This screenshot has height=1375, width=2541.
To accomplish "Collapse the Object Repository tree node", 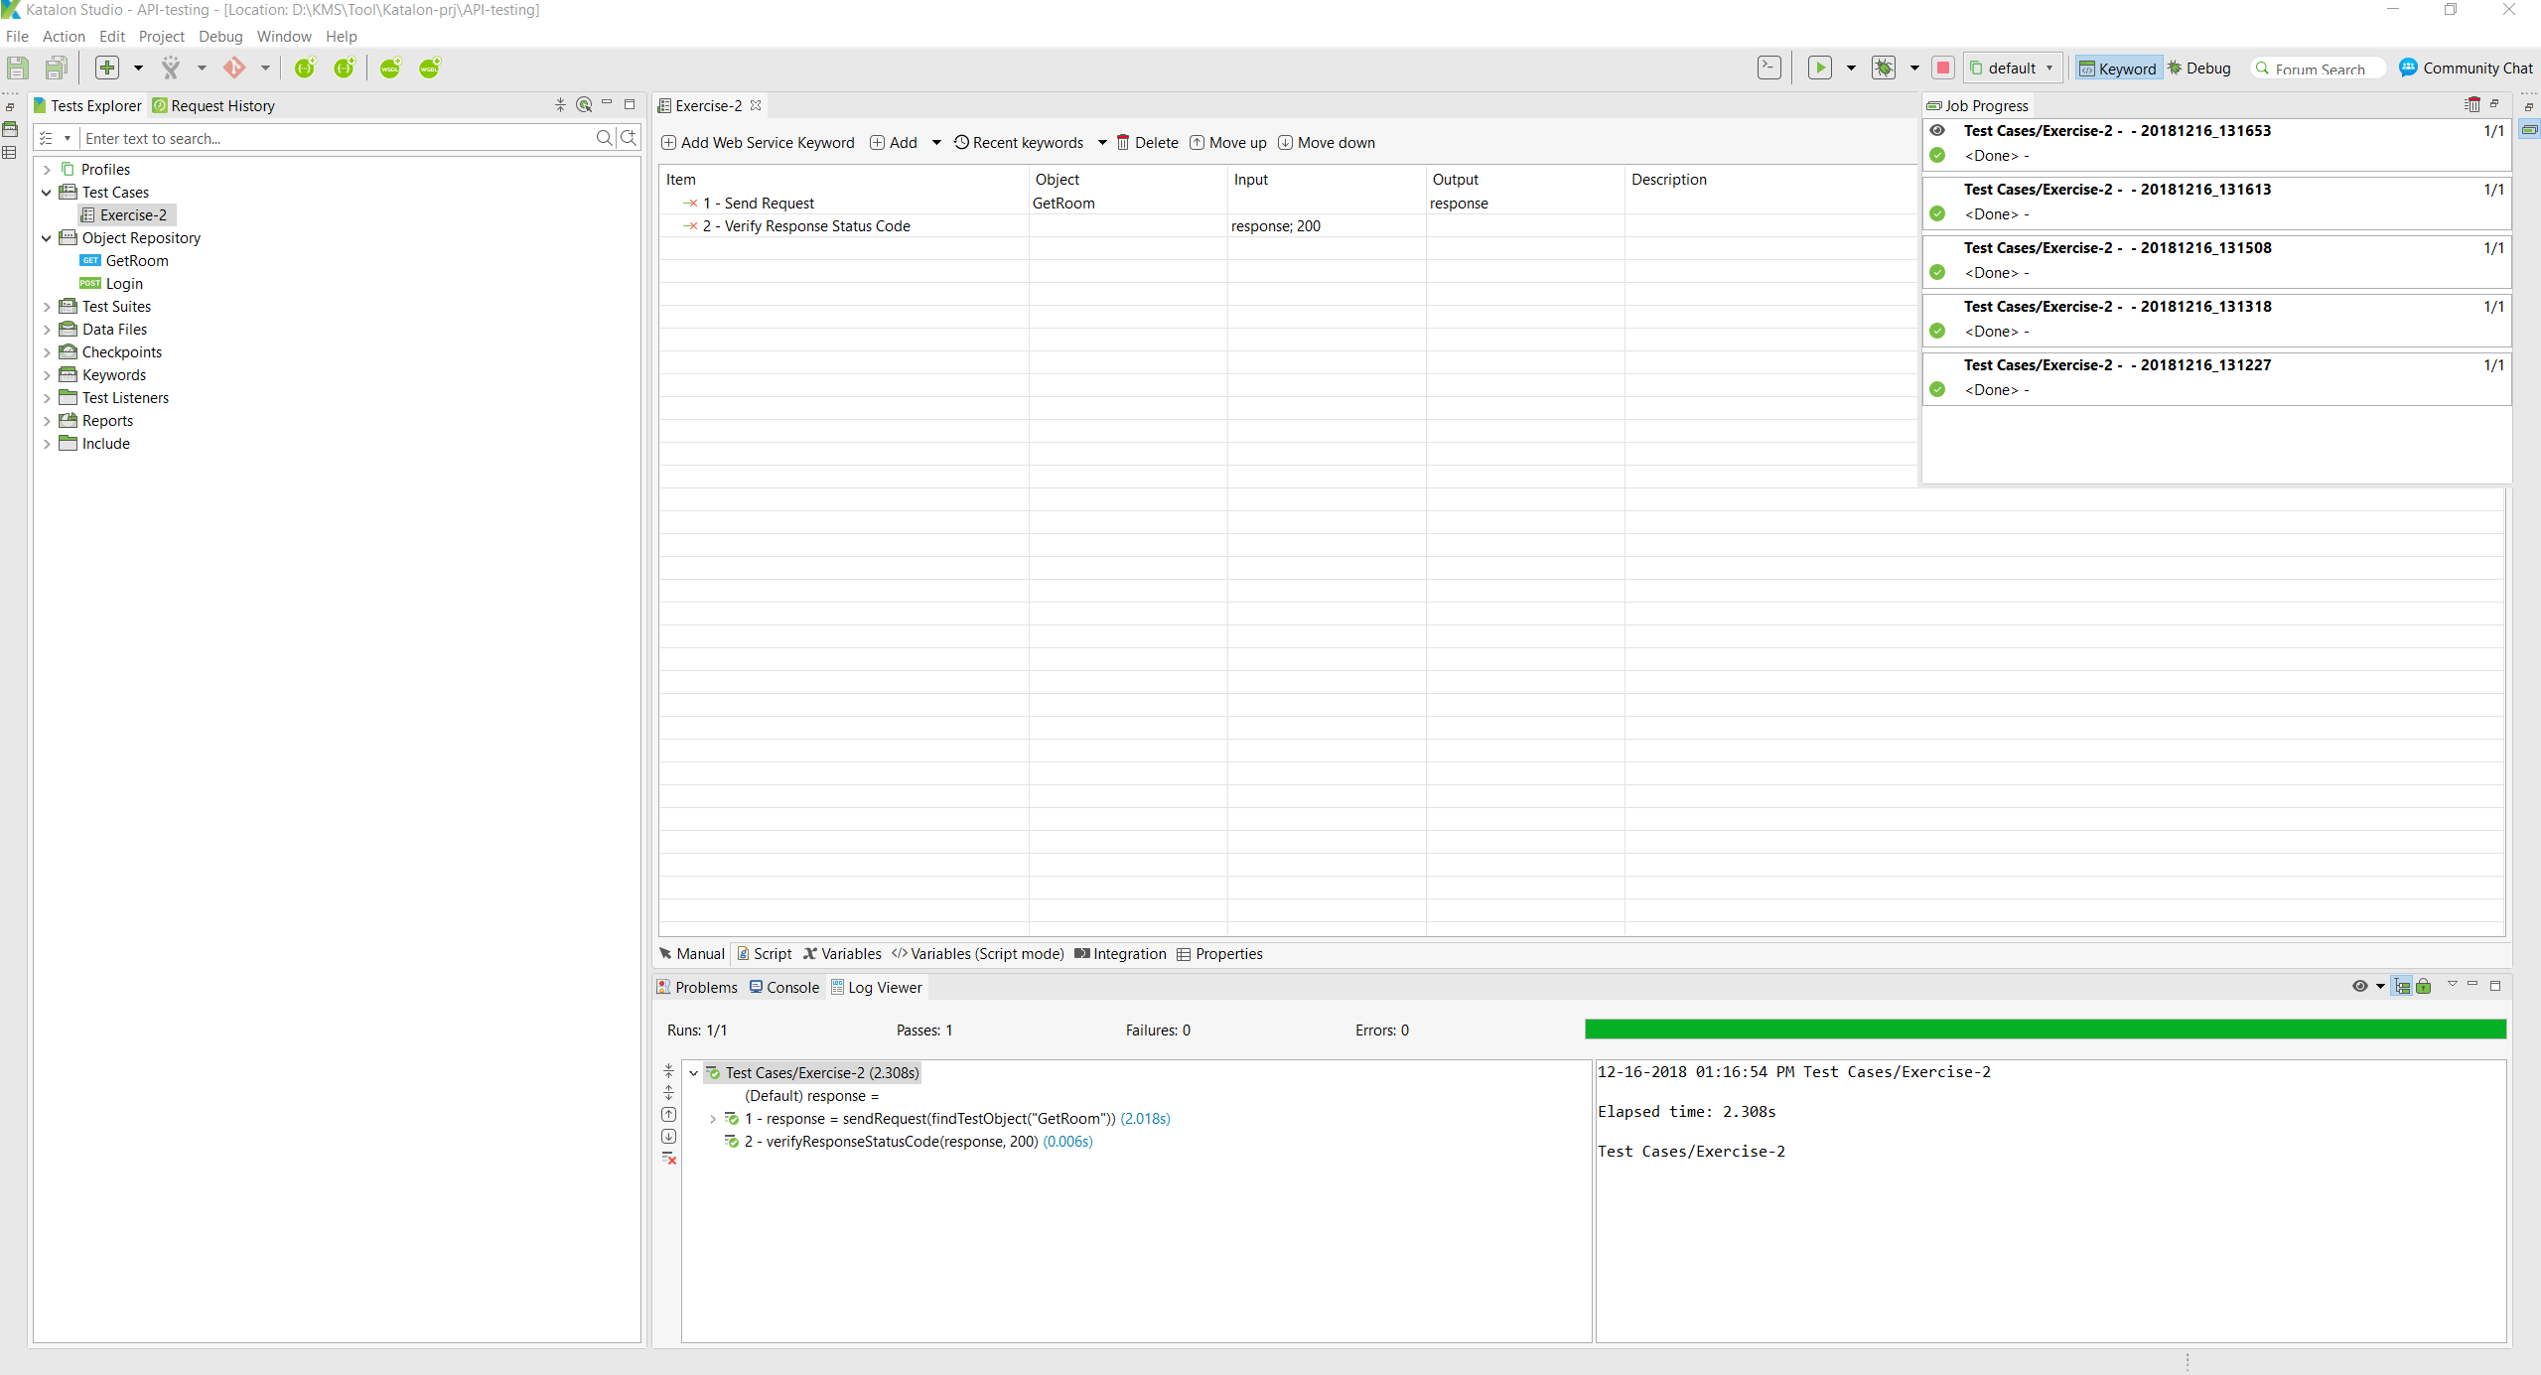I will 47,238.
